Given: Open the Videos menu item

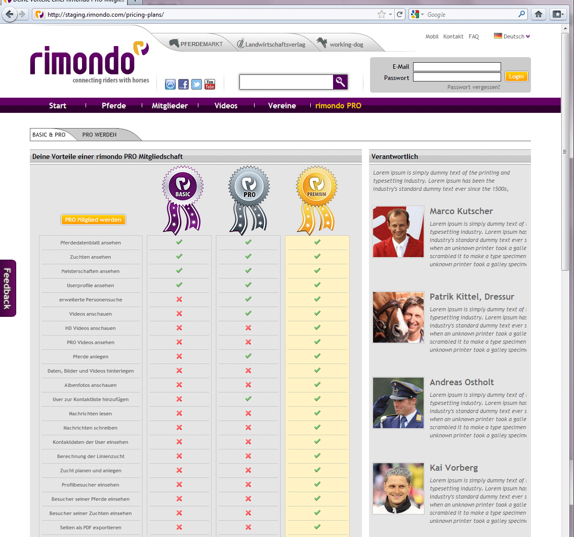Looking at the screenshot, I should click(x=226, y=105).
